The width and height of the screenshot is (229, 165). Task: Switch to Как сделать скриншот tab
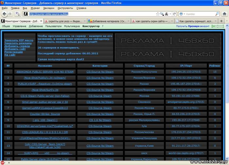click(196, 21)
